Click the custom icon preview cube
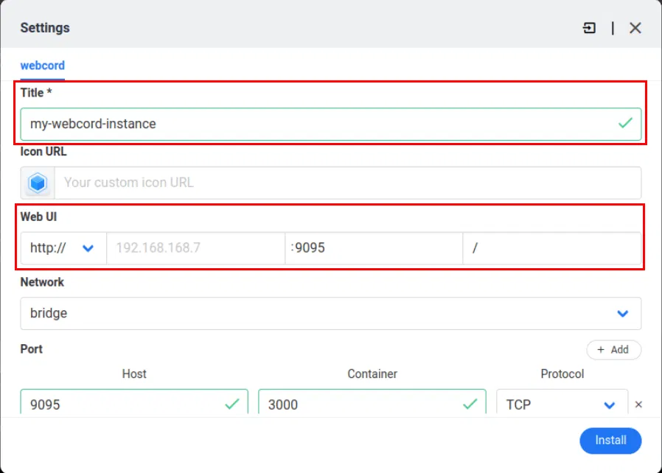The image size is (662, 473). click(x=37, y=183)
